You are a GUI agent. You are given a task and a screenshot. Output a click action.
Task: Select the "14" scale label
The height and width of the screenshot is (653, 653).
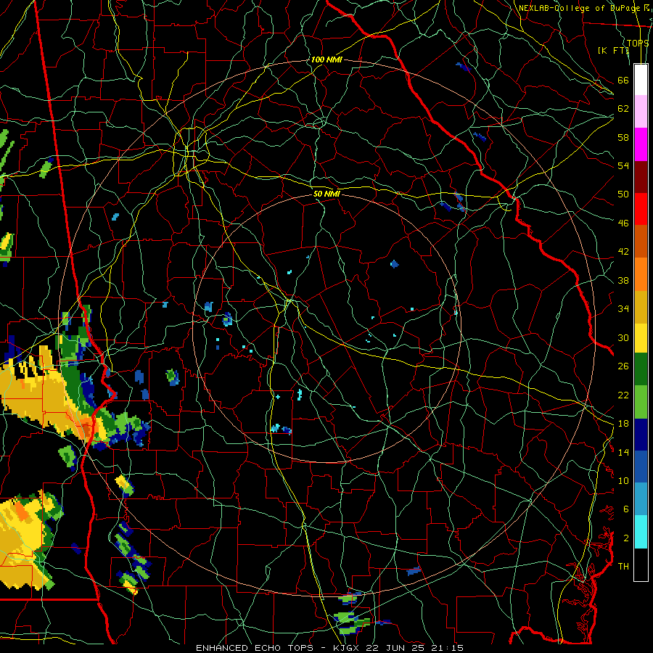pos(623,452)
